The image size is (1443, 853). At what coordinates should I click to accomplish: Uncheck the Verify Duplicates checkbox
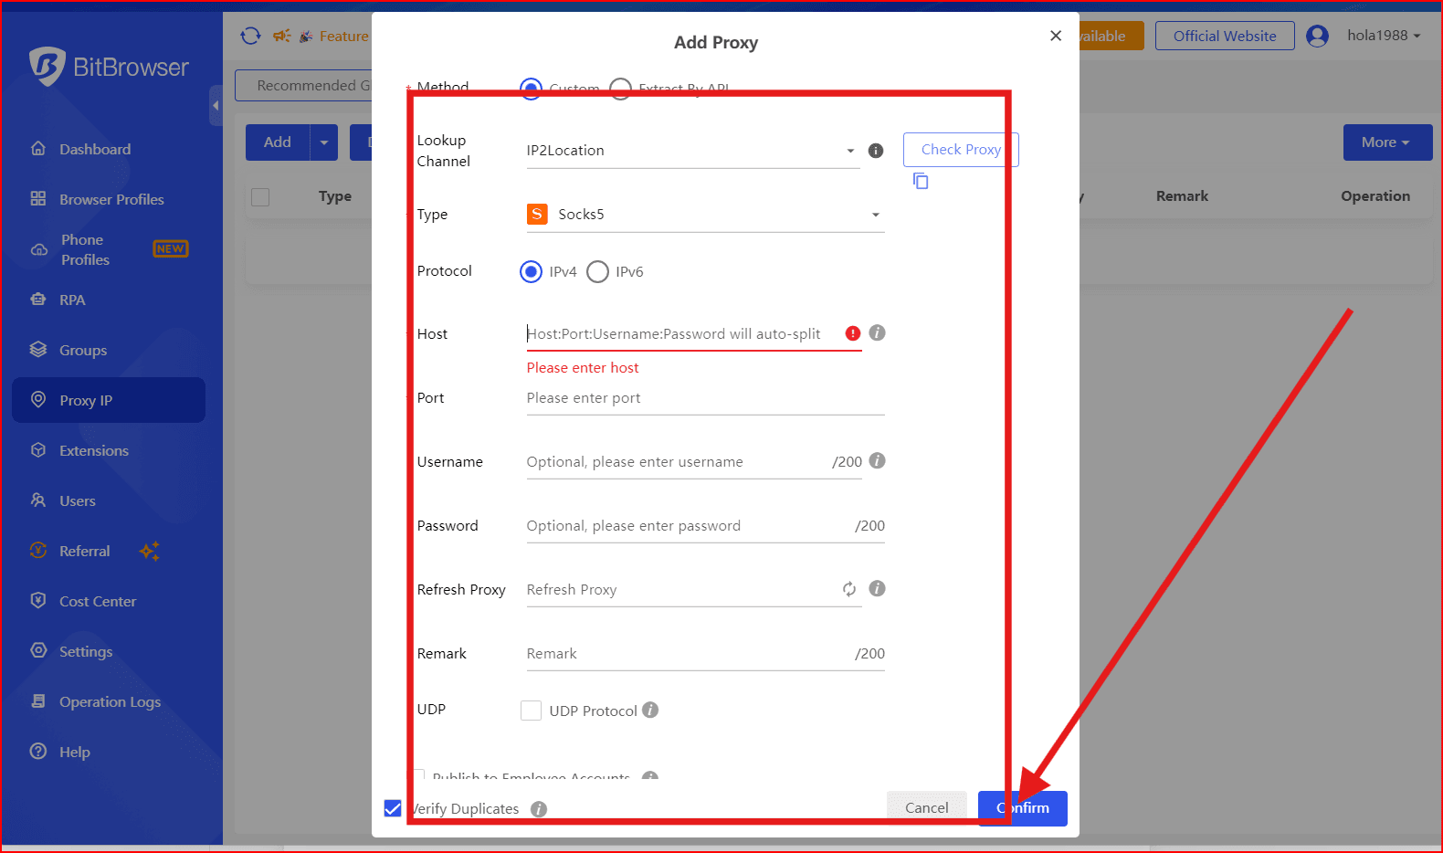(x=393, y=808)
